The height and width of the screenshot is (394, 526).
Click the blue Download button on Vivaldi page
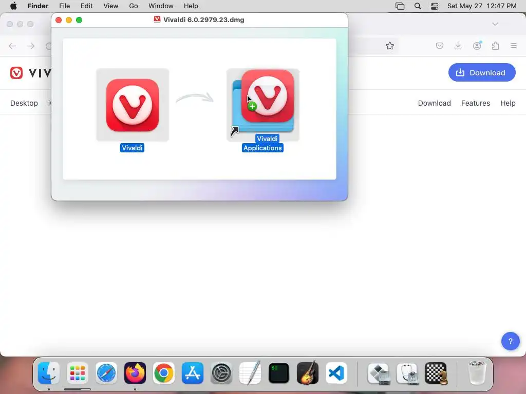coord(482,72)
